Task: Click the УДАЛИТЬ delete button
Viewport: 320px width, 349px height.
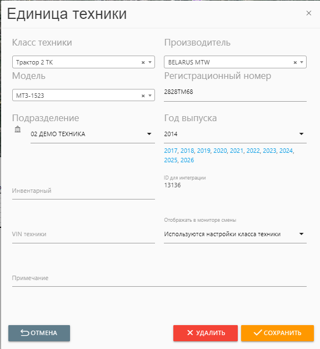Action: [x=206, y=333]
